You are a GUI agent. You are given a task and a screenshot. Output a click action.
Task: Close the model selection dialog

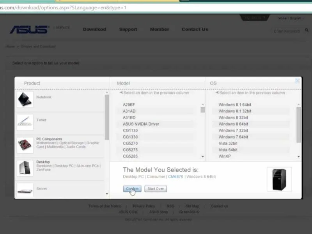click(x=298, y=81)
